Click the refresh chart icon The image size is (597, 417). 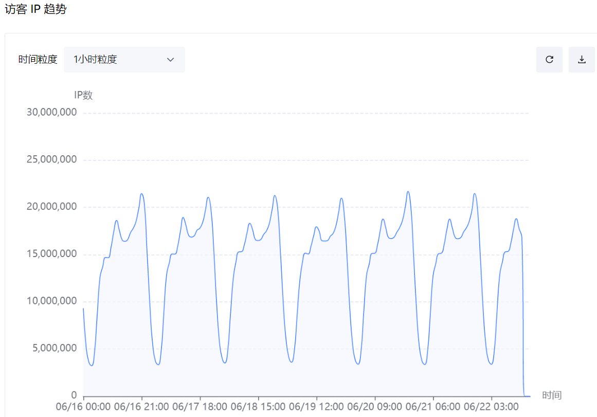549,60
